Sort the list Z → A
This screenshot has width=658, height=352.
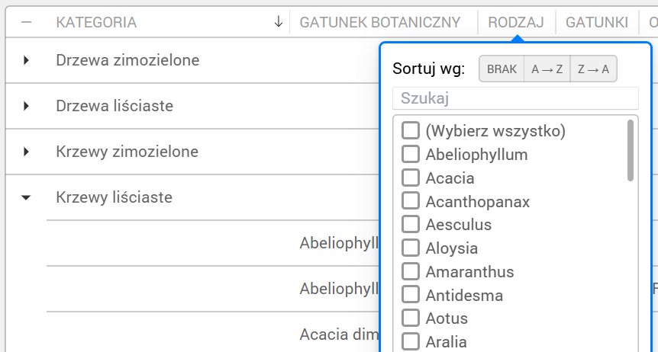coord(593,69)
